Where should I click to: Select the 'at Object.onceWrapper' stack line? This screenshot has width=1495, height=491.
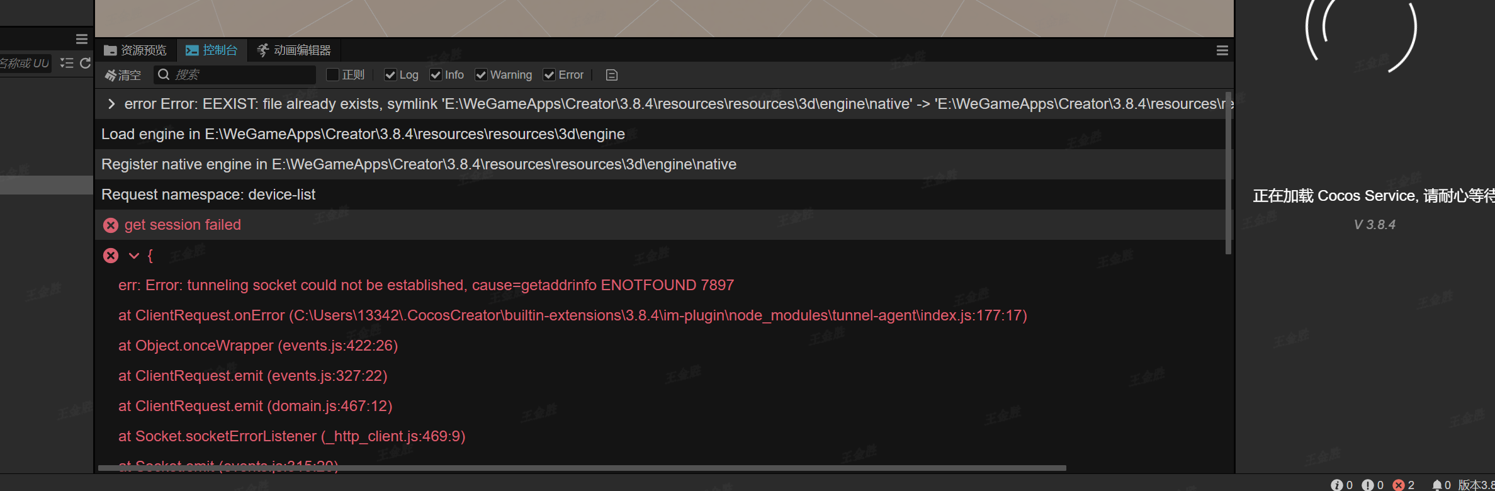click(x=258, y=346)
